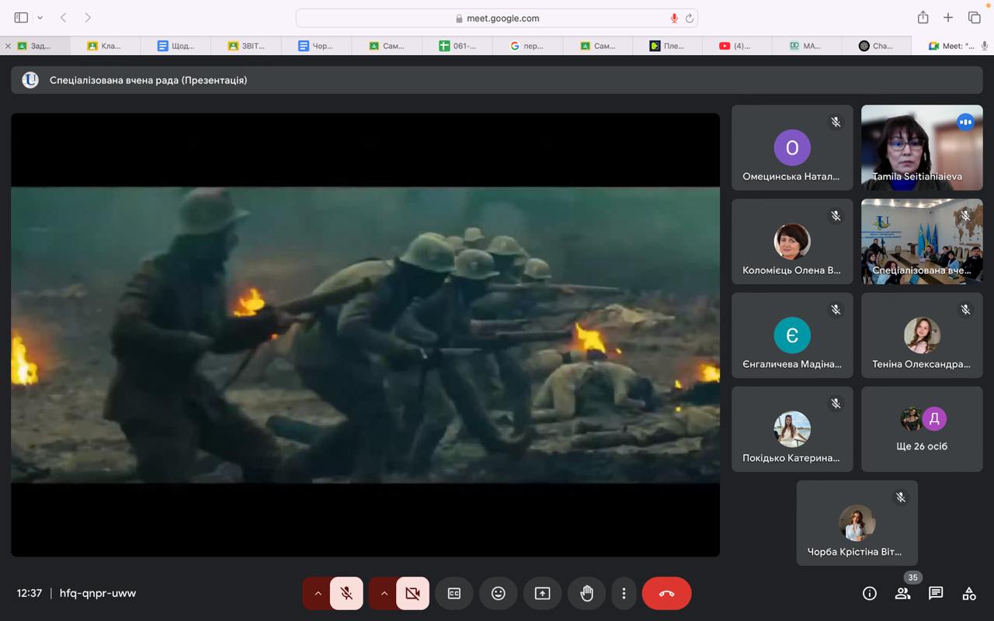Switch to the Meet tab
Screen dimensions: 994x621
952,46
